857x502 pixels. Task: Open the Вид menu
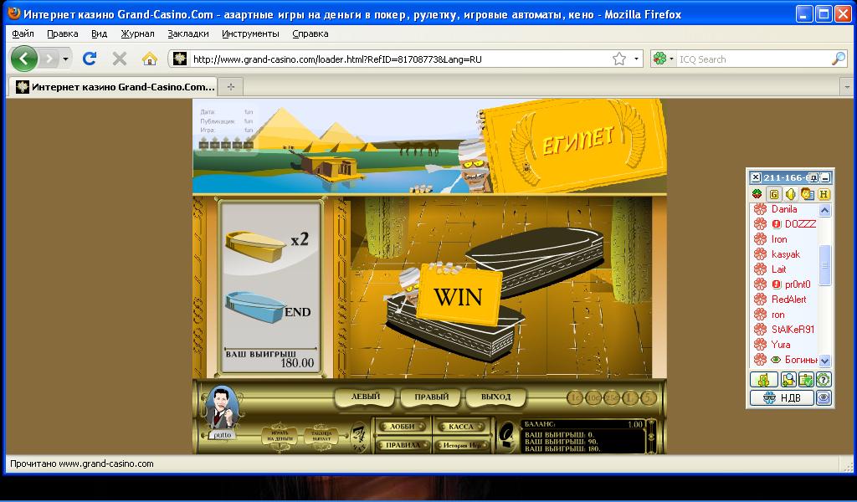(99, 33)
